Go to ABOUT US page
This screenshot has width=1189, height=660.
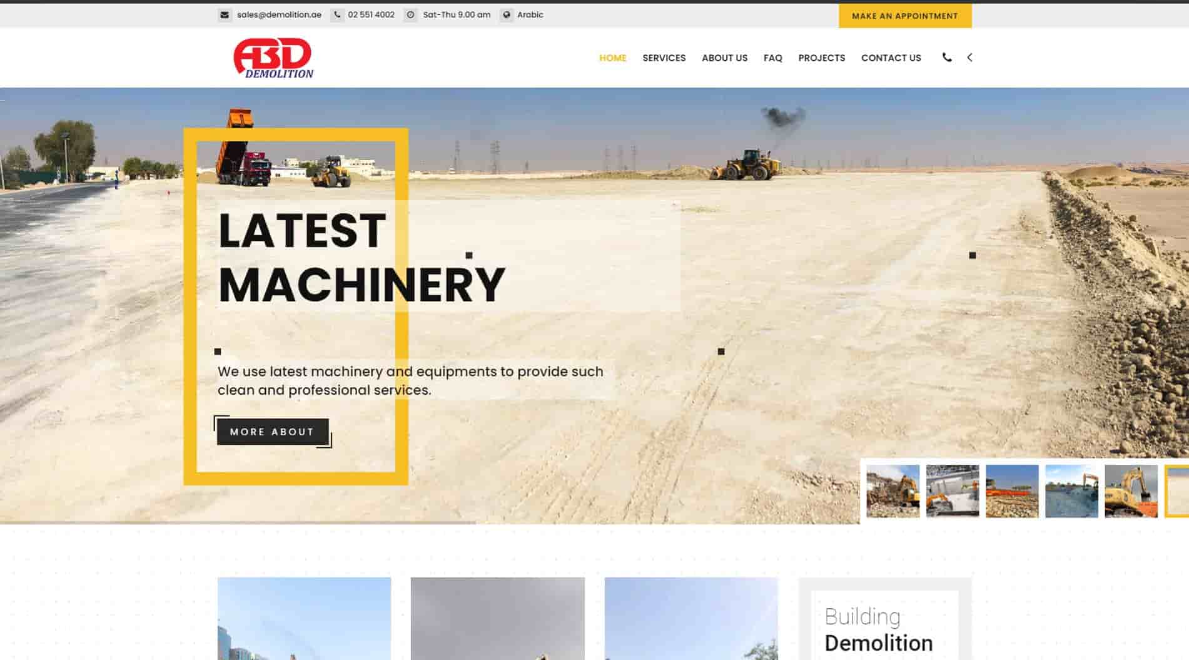coord(724,58)
